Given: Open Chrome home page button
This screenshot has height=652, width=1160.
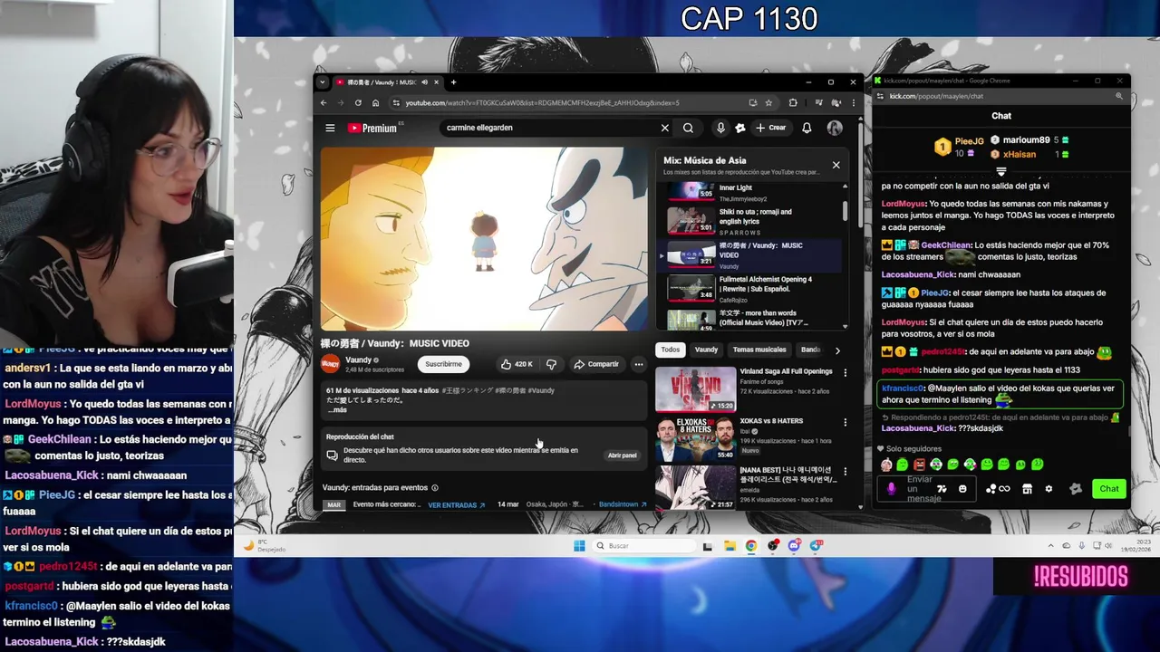Looking at the screenshot, I should [x=375, y=102].
